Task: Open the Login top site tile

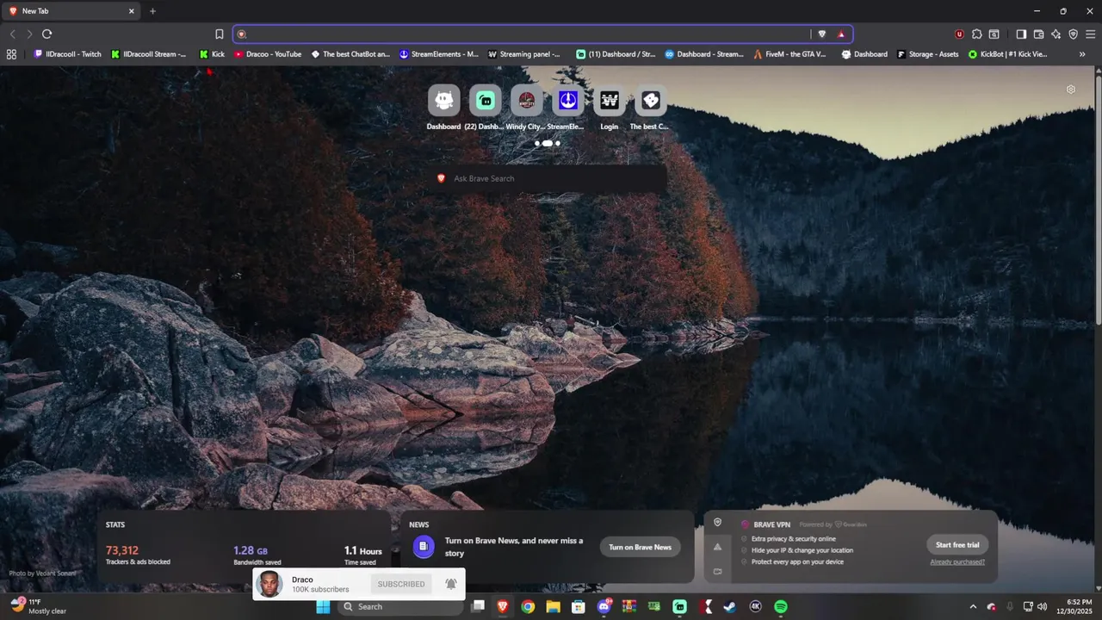Action: pyautogui.click(x=610, y=107)
